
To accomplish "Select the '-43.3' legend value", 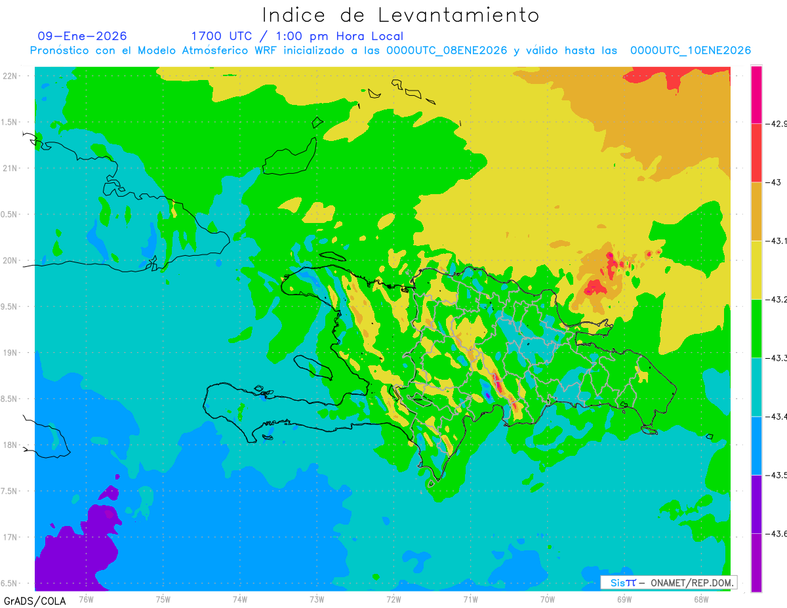I will click(777, 357).
